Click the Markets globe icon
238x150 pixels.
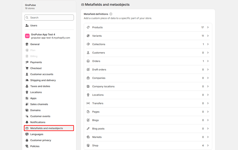pyautogui.click(x=88, y=137)
